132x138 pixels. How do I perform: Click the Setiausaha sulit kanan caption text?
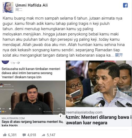[x=31, y=73]
